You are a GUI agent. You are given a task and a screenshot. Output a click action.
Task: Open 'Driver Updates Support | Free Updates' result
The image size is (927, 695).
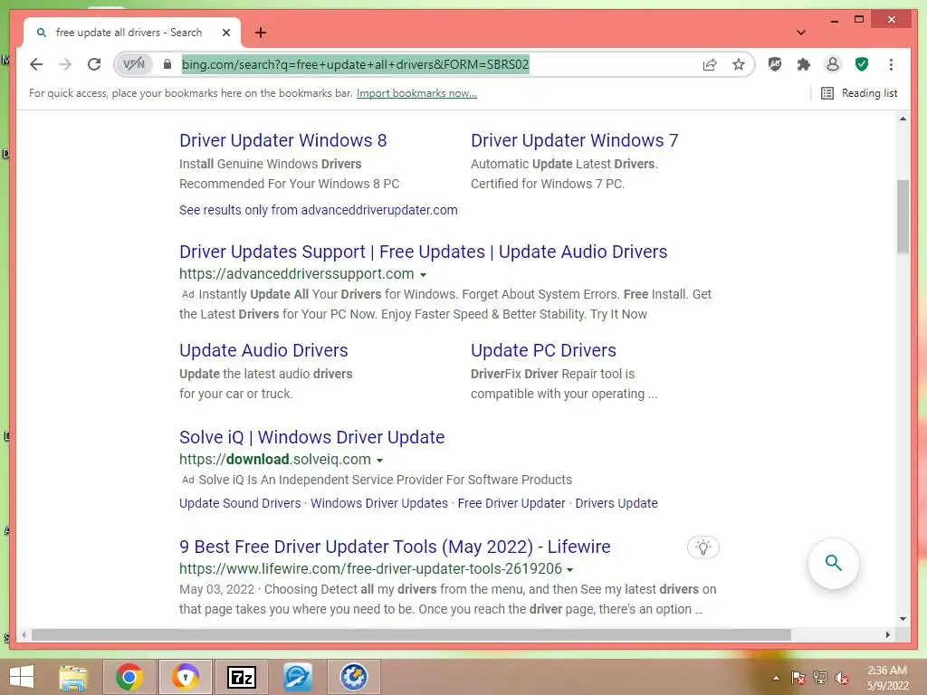[x=423, y=252]
